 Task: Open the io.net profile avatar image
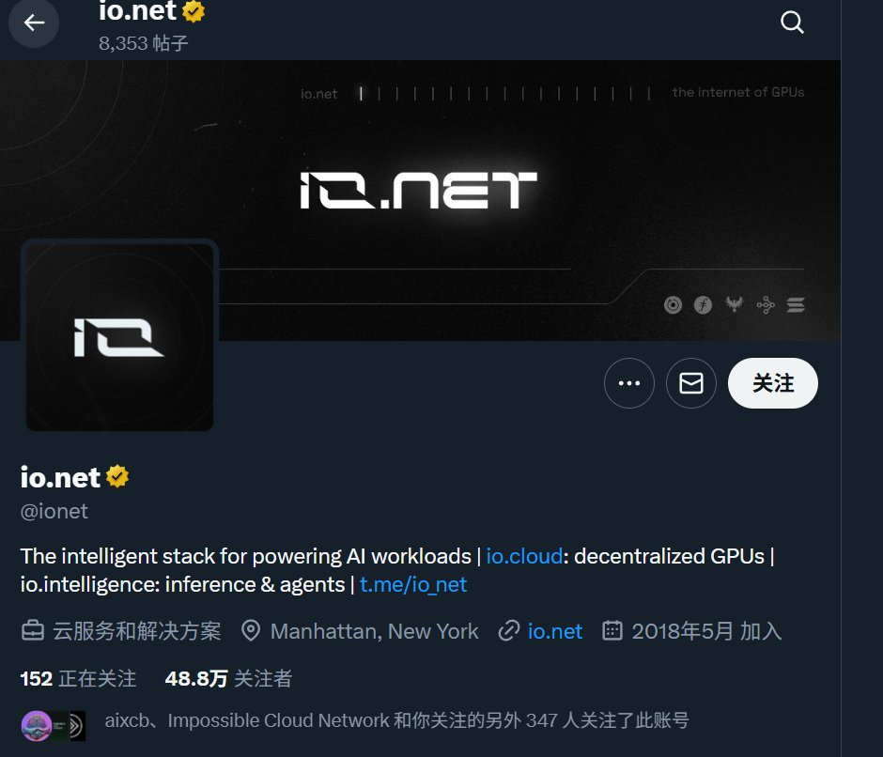119,337
